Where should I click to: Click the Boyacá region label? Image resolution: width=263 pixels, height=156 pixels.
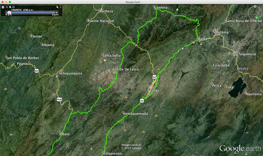point(242,68)
